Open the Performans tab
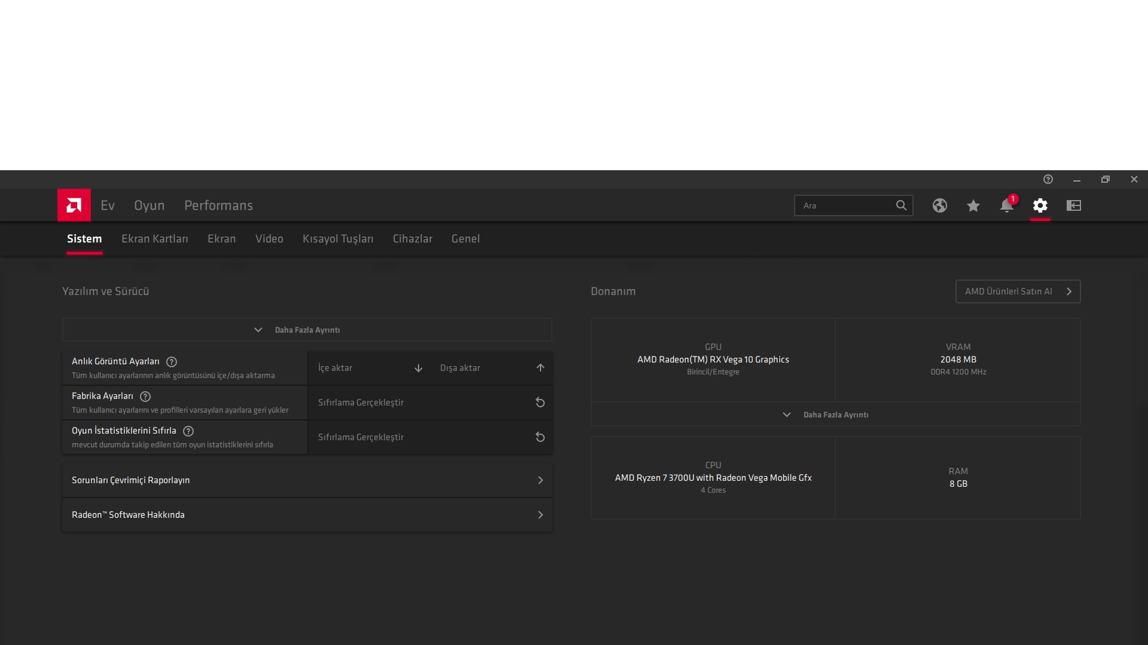Image resolution: width=1148 pixels, height=645 pixels. pos(219,205)
